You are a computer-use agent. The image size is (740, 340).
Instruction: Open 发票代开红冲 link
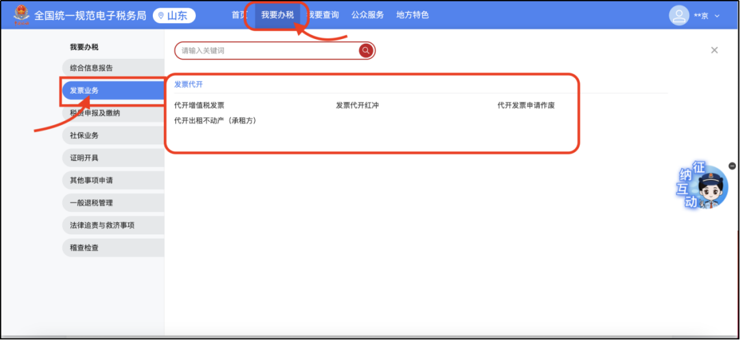pos(357,105)
